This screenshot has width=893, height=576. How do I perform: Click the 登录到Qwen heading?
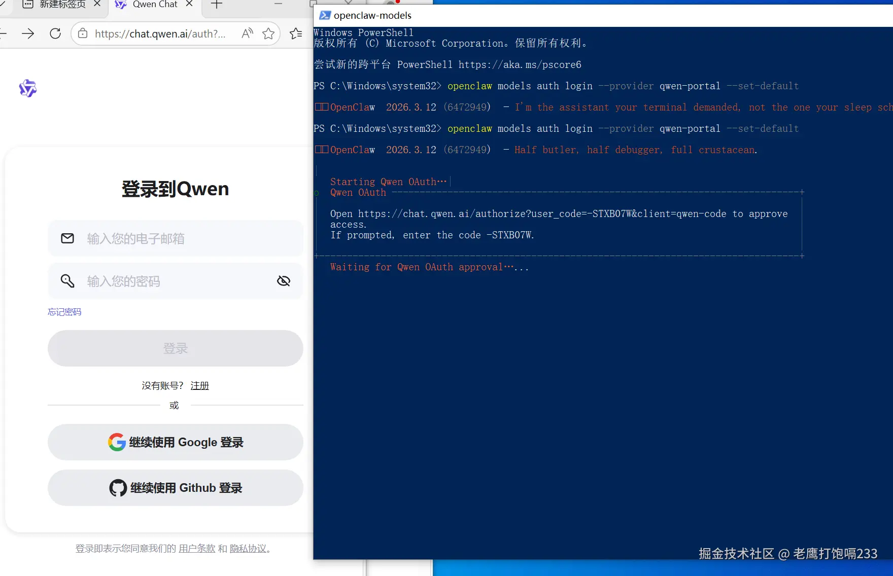(176, 189)
